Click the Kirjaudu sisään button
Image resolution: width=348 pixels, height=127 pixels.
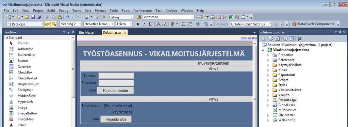tap(115, 91)
